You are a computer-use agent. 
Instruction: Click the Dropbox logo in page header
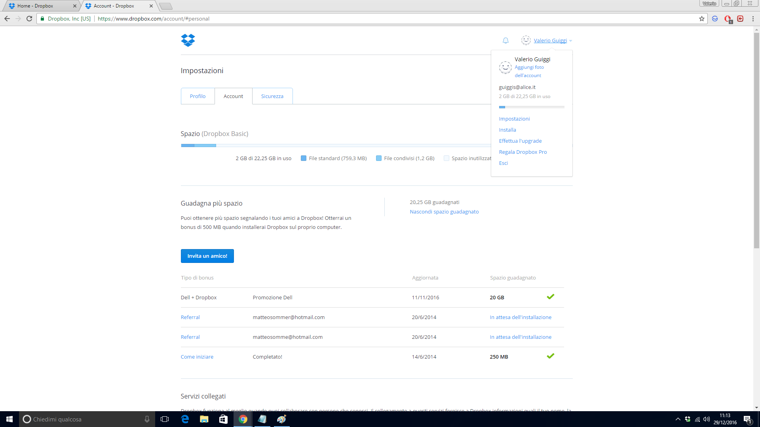tap(188, 40)
